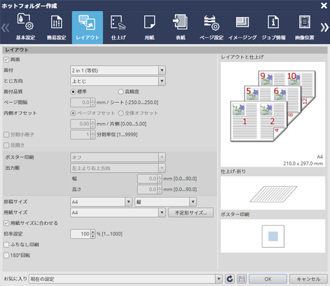This screenshot has width=330, height=286.
Task: Open the 基本設定 basic settings icon
Action: [26, 27]
